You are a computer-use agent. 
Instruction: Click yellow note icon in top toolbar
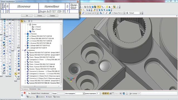pyautogui.click(x=107, y=7)
